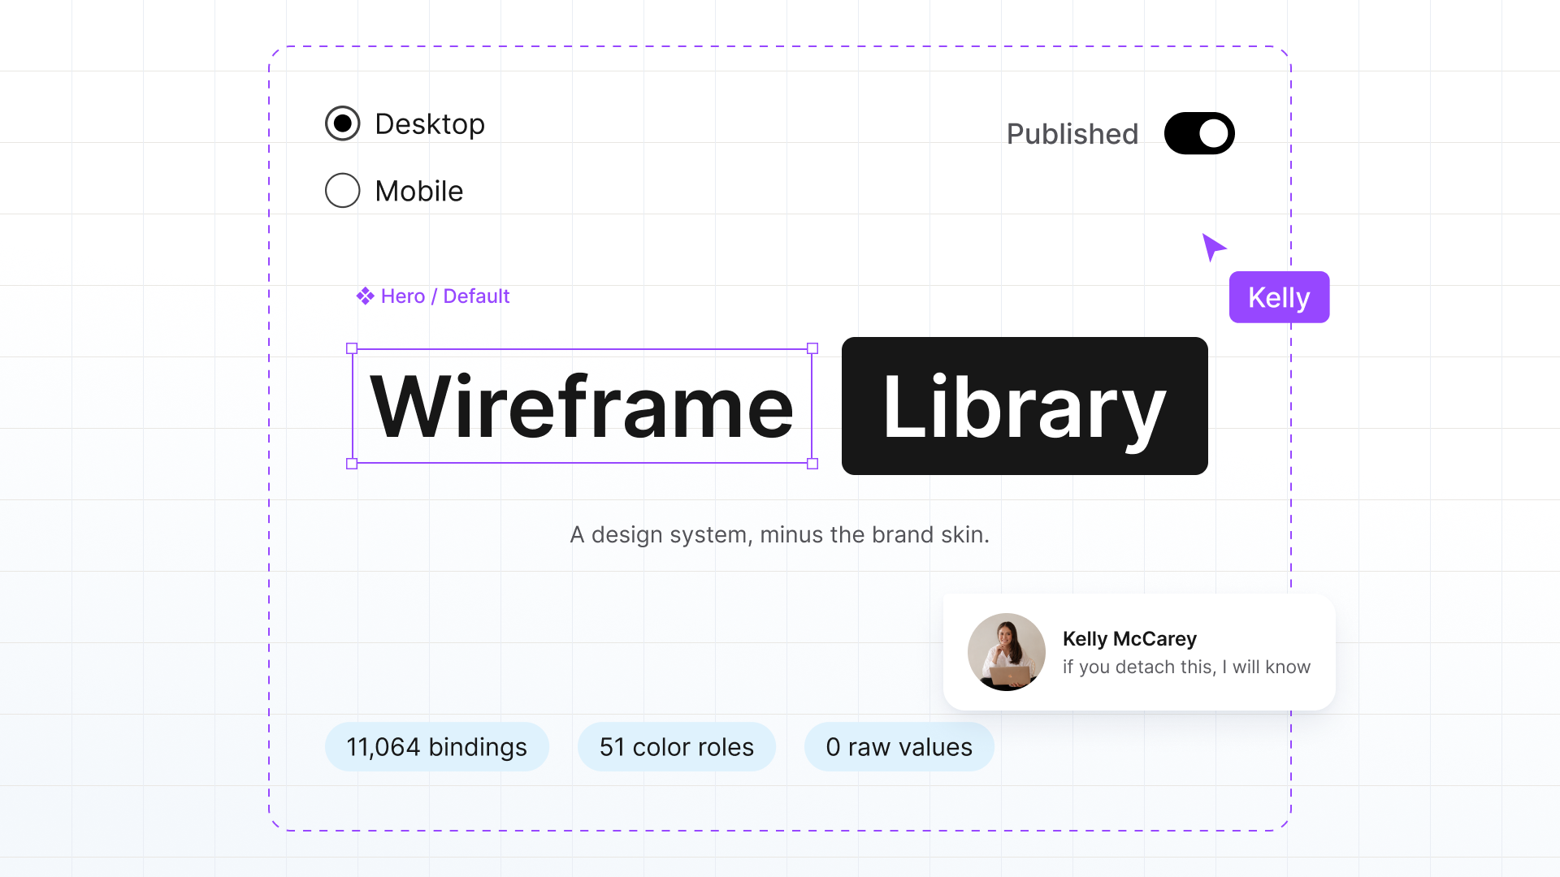Click the '0 raw values' chip
Image resolution: width=1560 pixels, height=877 pixels.
[899, 747]
